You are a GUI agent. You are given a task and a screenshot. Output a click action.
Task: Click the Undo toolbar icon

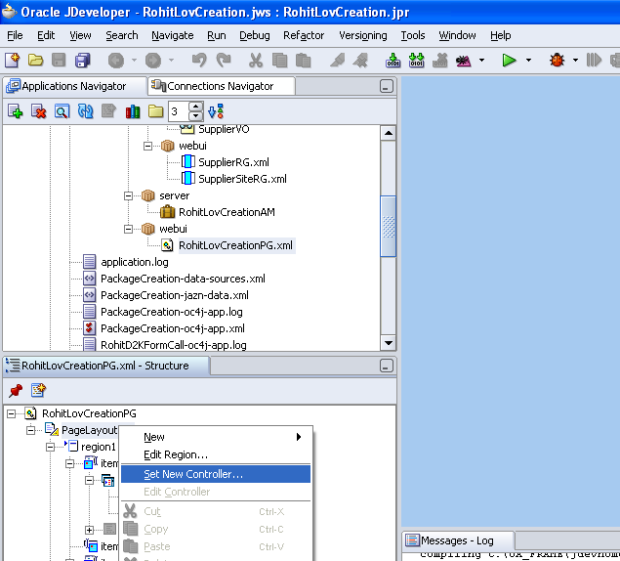click(x=199, y=61)
